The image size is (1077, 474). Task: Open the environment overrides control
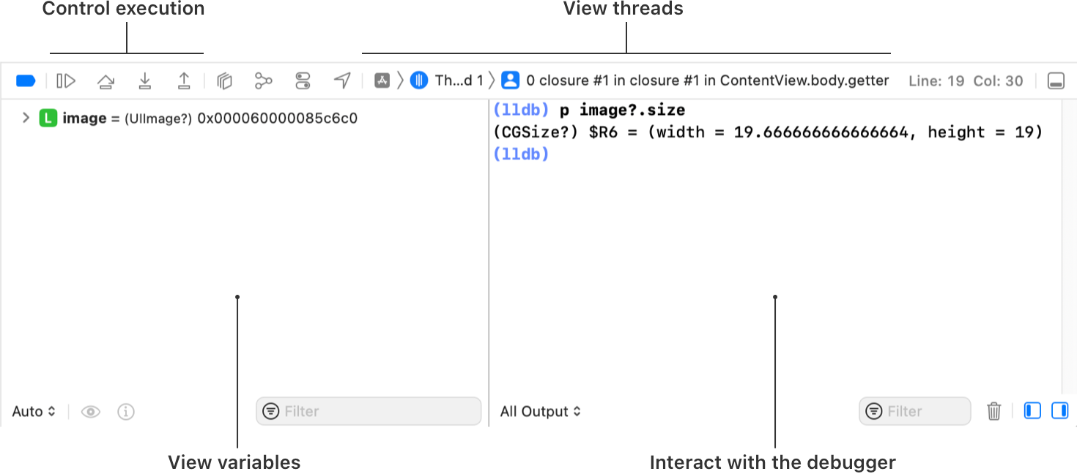pos(303,80)
